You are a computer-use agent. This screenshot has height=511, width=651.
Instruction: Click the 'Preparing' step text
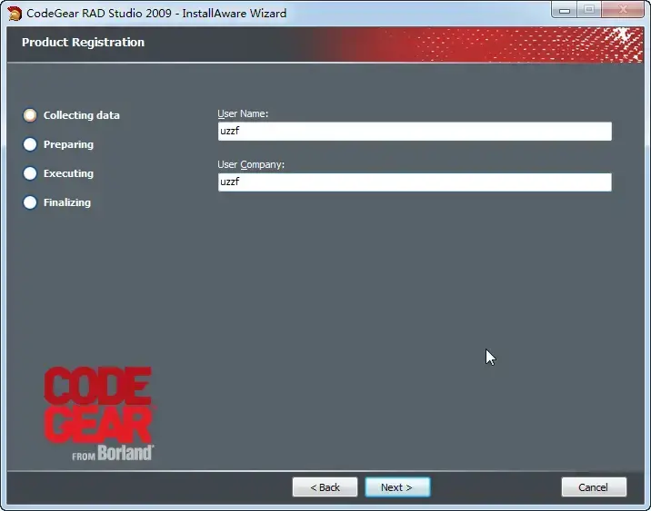(x=68, y=144)
